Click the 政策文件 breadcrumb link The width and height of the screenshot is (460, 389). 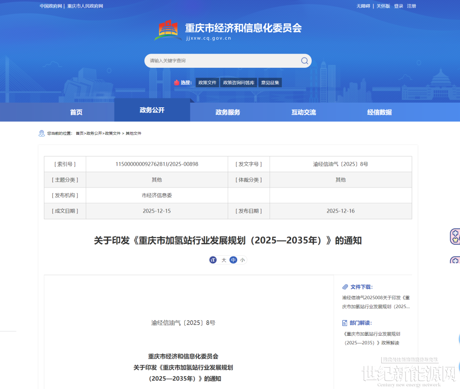113,133
